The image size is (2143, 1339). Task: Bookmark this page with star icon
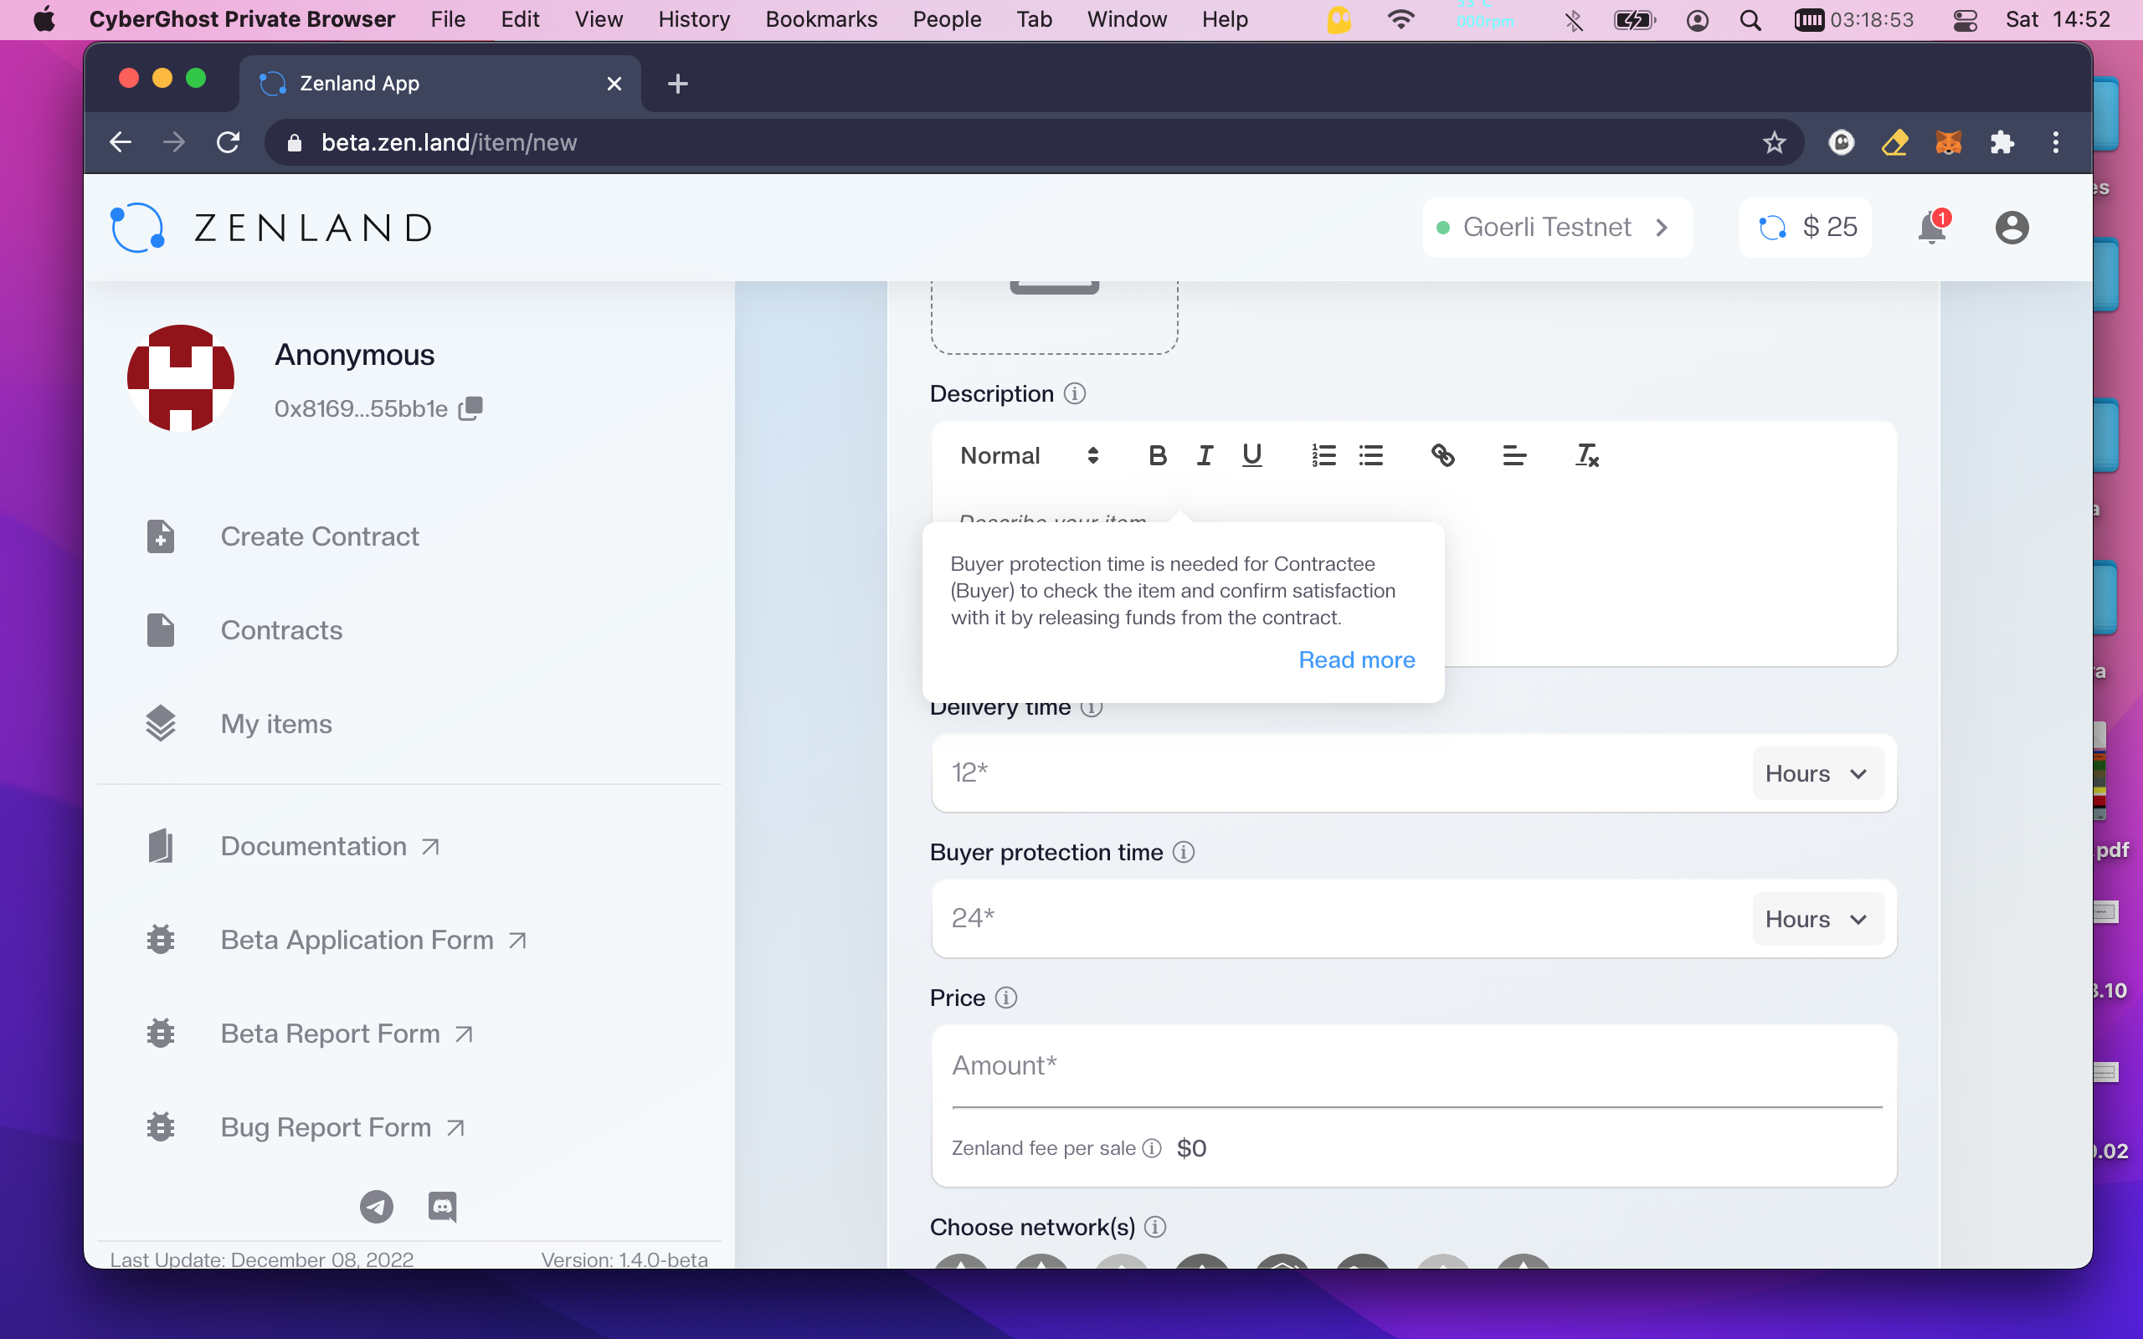pyautogui.click(x=1774, y=142)
